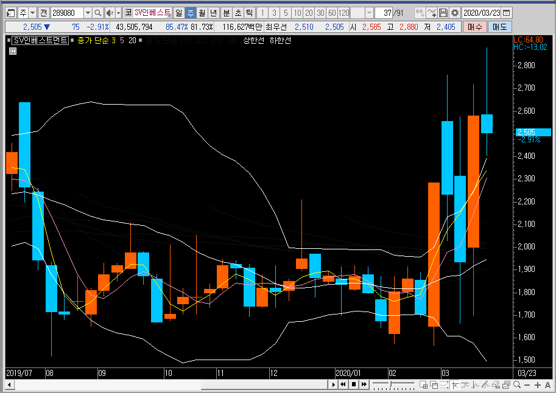
Task: Select the 일 daily chart period
Action: tap(178, 13)
